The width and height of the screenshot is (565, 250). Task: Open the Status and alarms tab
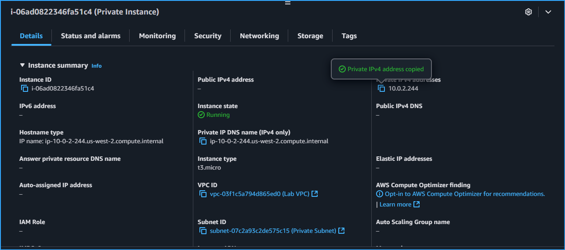[x=91, y=36]
